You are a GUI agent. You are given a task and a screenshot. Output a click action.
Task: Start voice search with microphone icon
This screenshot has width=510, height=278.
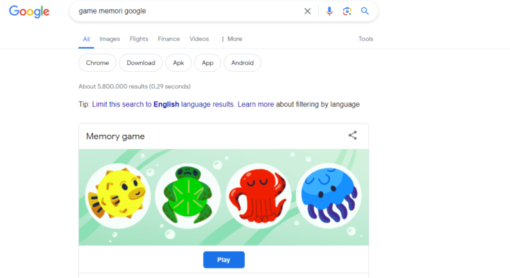329,11
